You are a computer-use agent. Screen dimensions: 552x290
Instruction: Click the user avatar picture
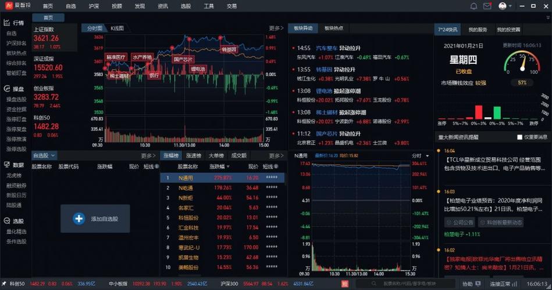(x=503, y=6)
